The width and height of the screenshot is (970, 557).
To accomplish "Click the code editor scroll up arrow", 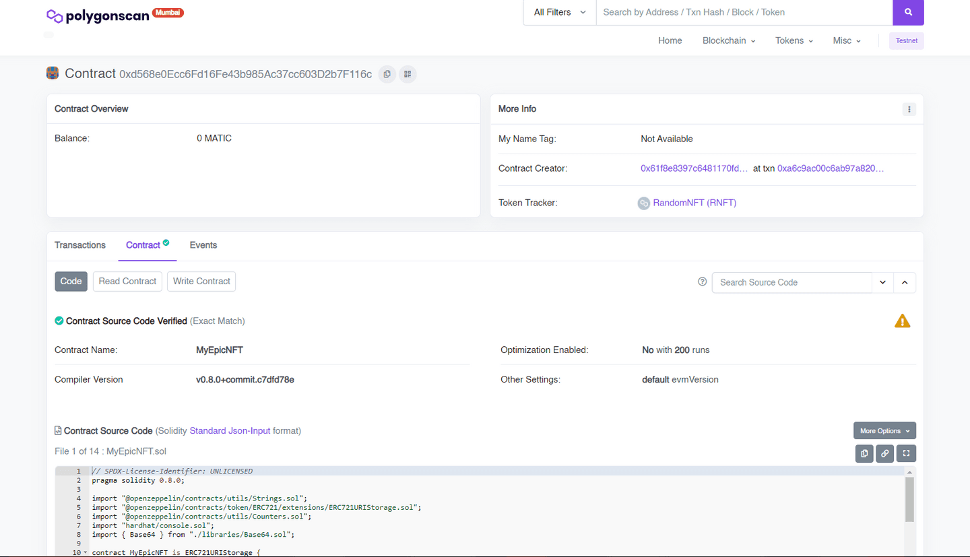I will tap(909, 472).
